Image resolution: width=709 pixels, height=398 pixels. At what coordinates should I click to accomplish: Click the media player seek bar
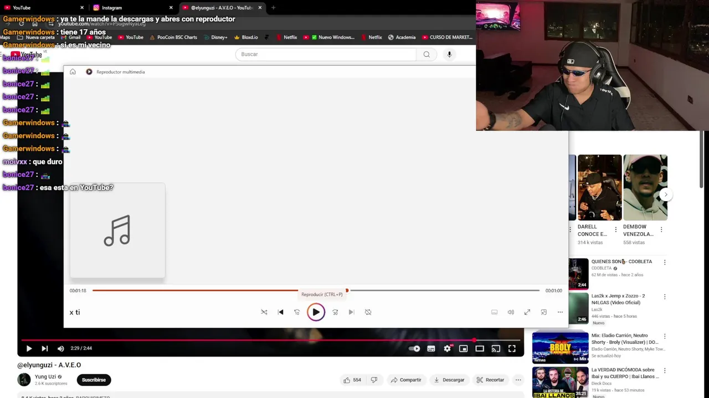[316, 290]
